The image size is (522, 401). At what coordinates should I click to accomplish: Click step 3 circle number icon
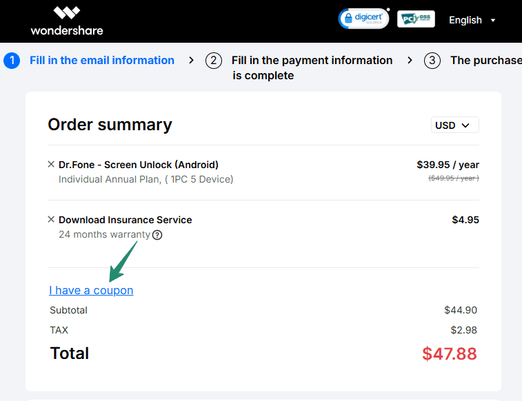point(432,61)
